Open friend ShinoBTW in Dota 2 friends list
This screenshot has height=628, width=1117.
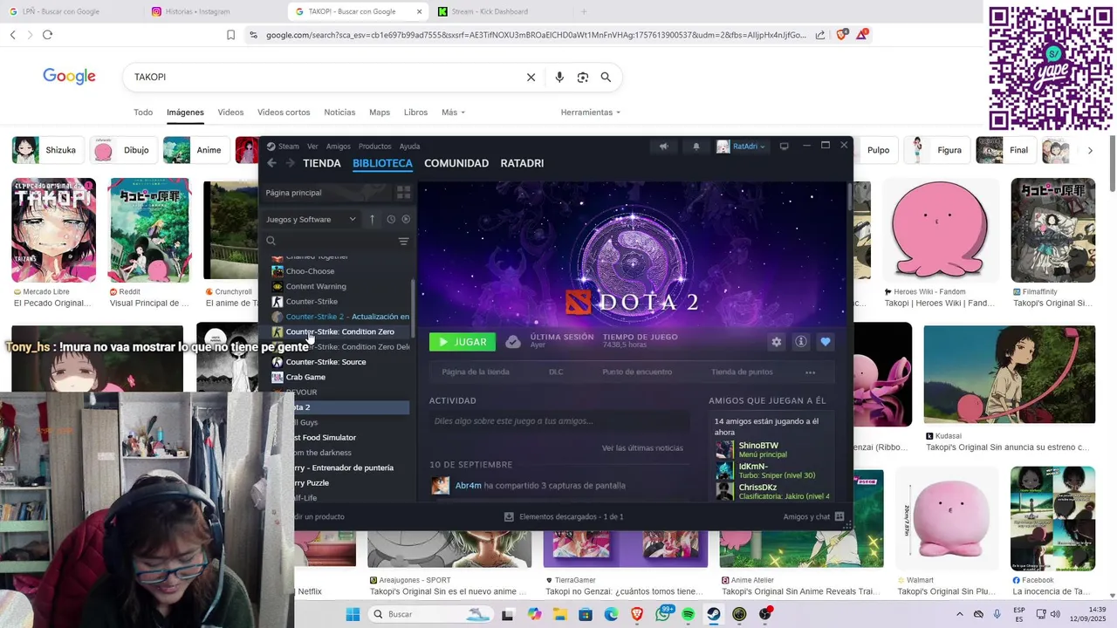tap(758, 446)
